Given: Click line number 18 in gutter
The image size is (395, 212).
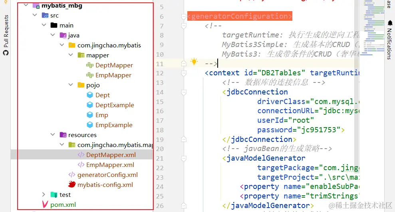Looking at the screenshot, I should [x=160, y=130].
